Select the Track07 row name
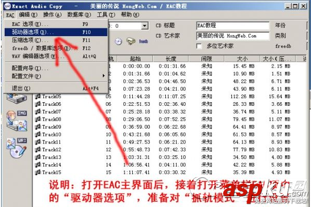This screenshot has height=207, width=311. [x=52, y=112]
